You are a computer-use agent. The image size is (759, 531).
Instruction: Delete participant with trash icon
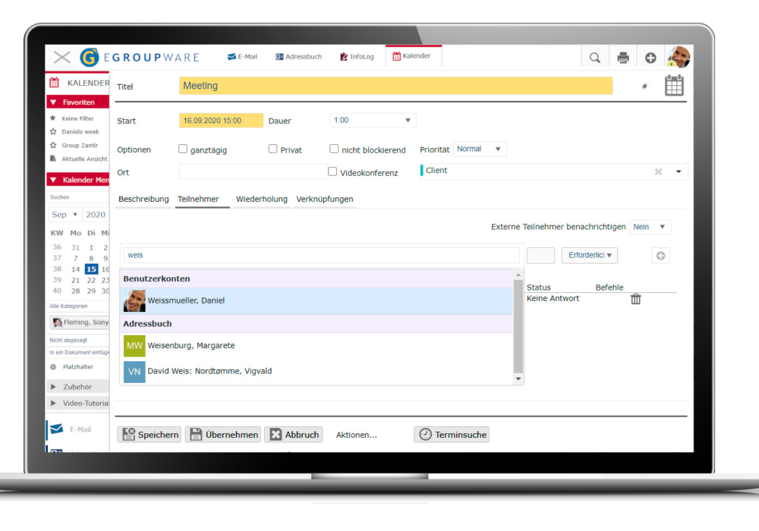point(636,299)
